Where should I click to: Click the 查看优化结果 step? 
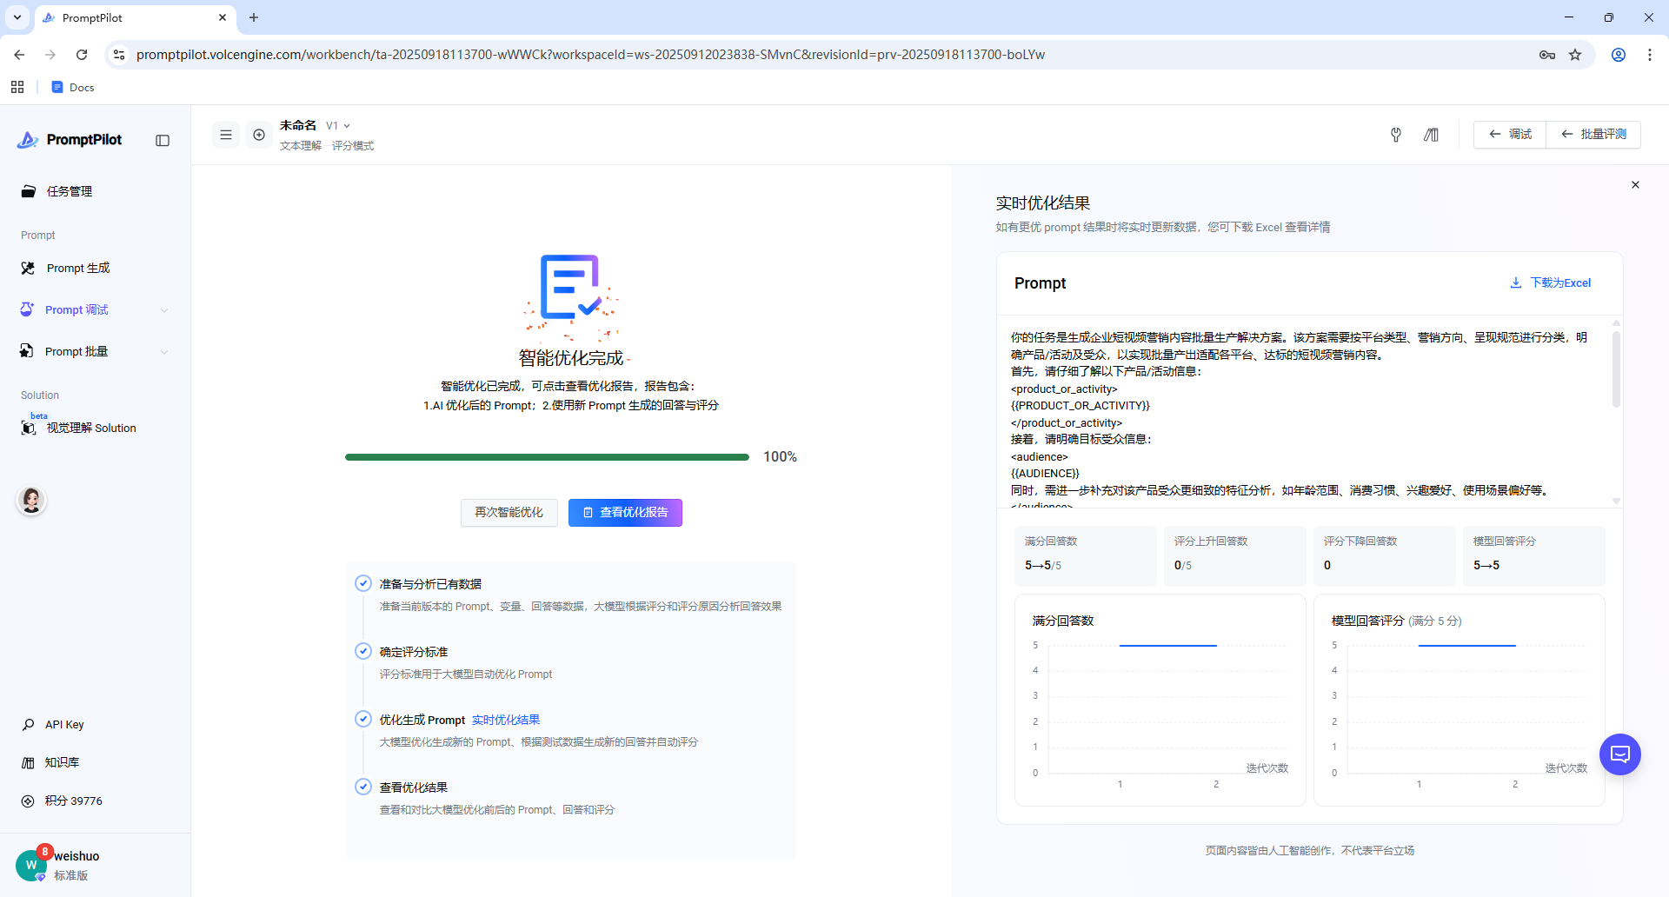pos(414,787)
